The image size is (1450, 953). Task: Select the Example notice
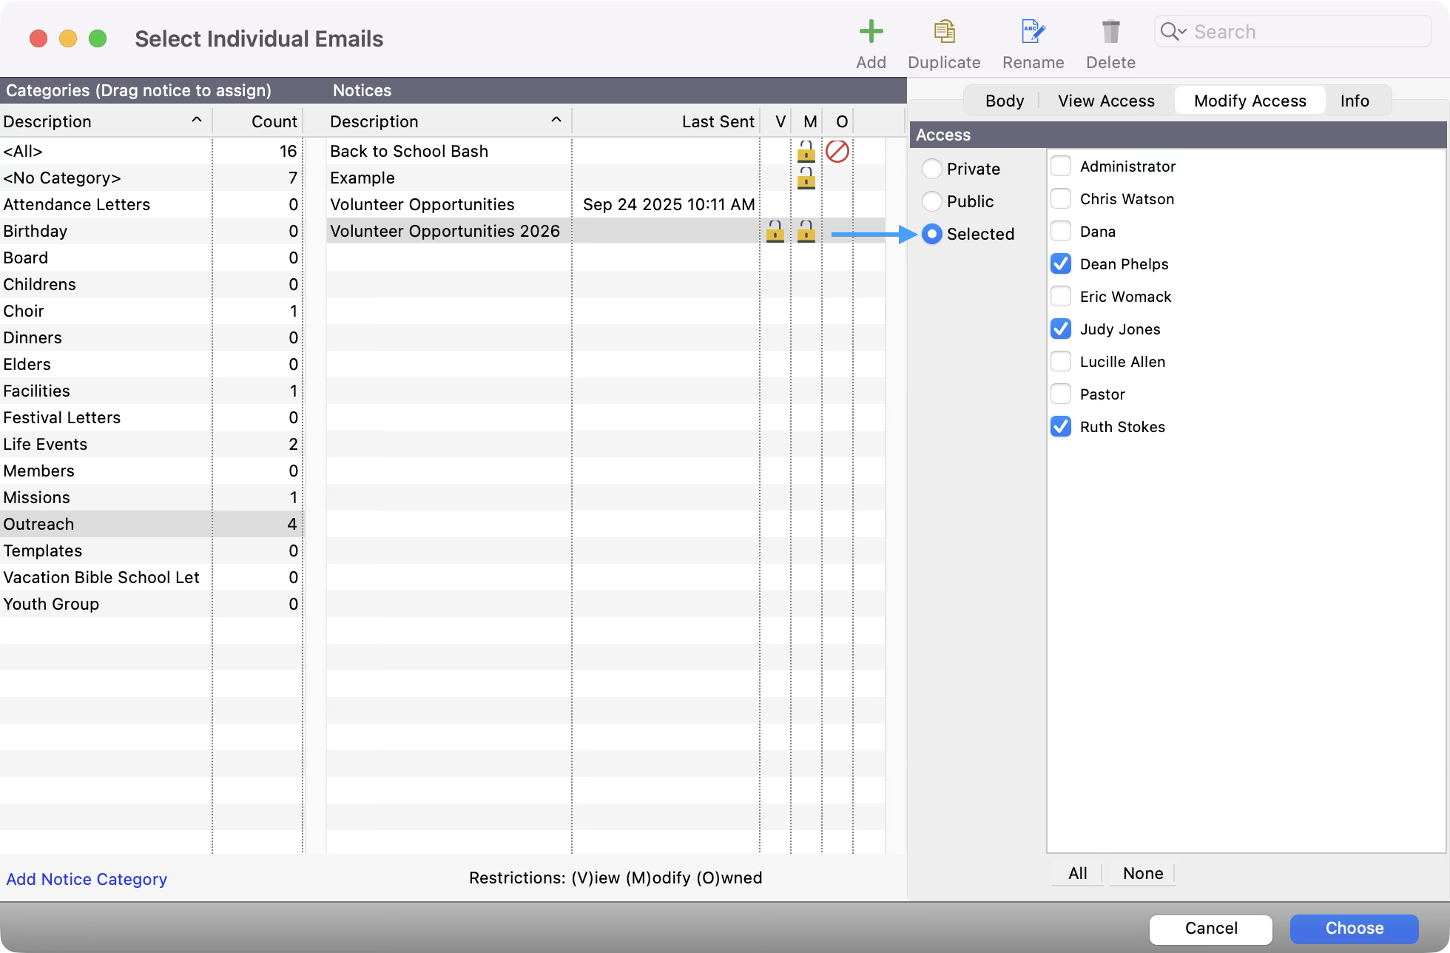[606, 178]
